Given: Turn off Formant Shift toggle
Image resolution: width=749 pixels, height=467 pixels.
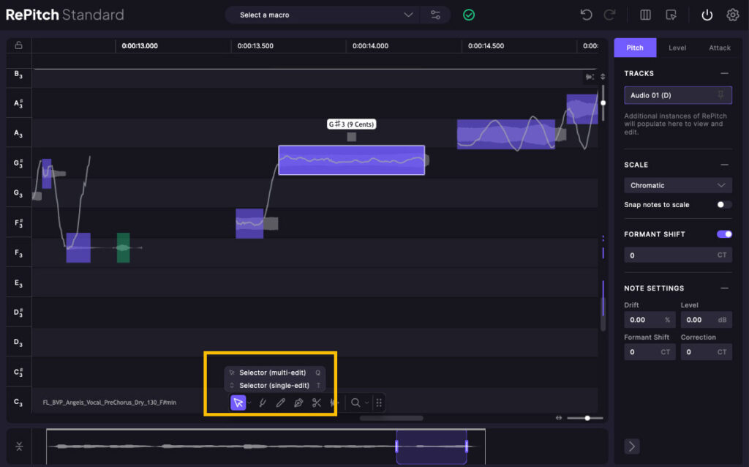Looking at the screenshot, I should click(x=724, y=234).
